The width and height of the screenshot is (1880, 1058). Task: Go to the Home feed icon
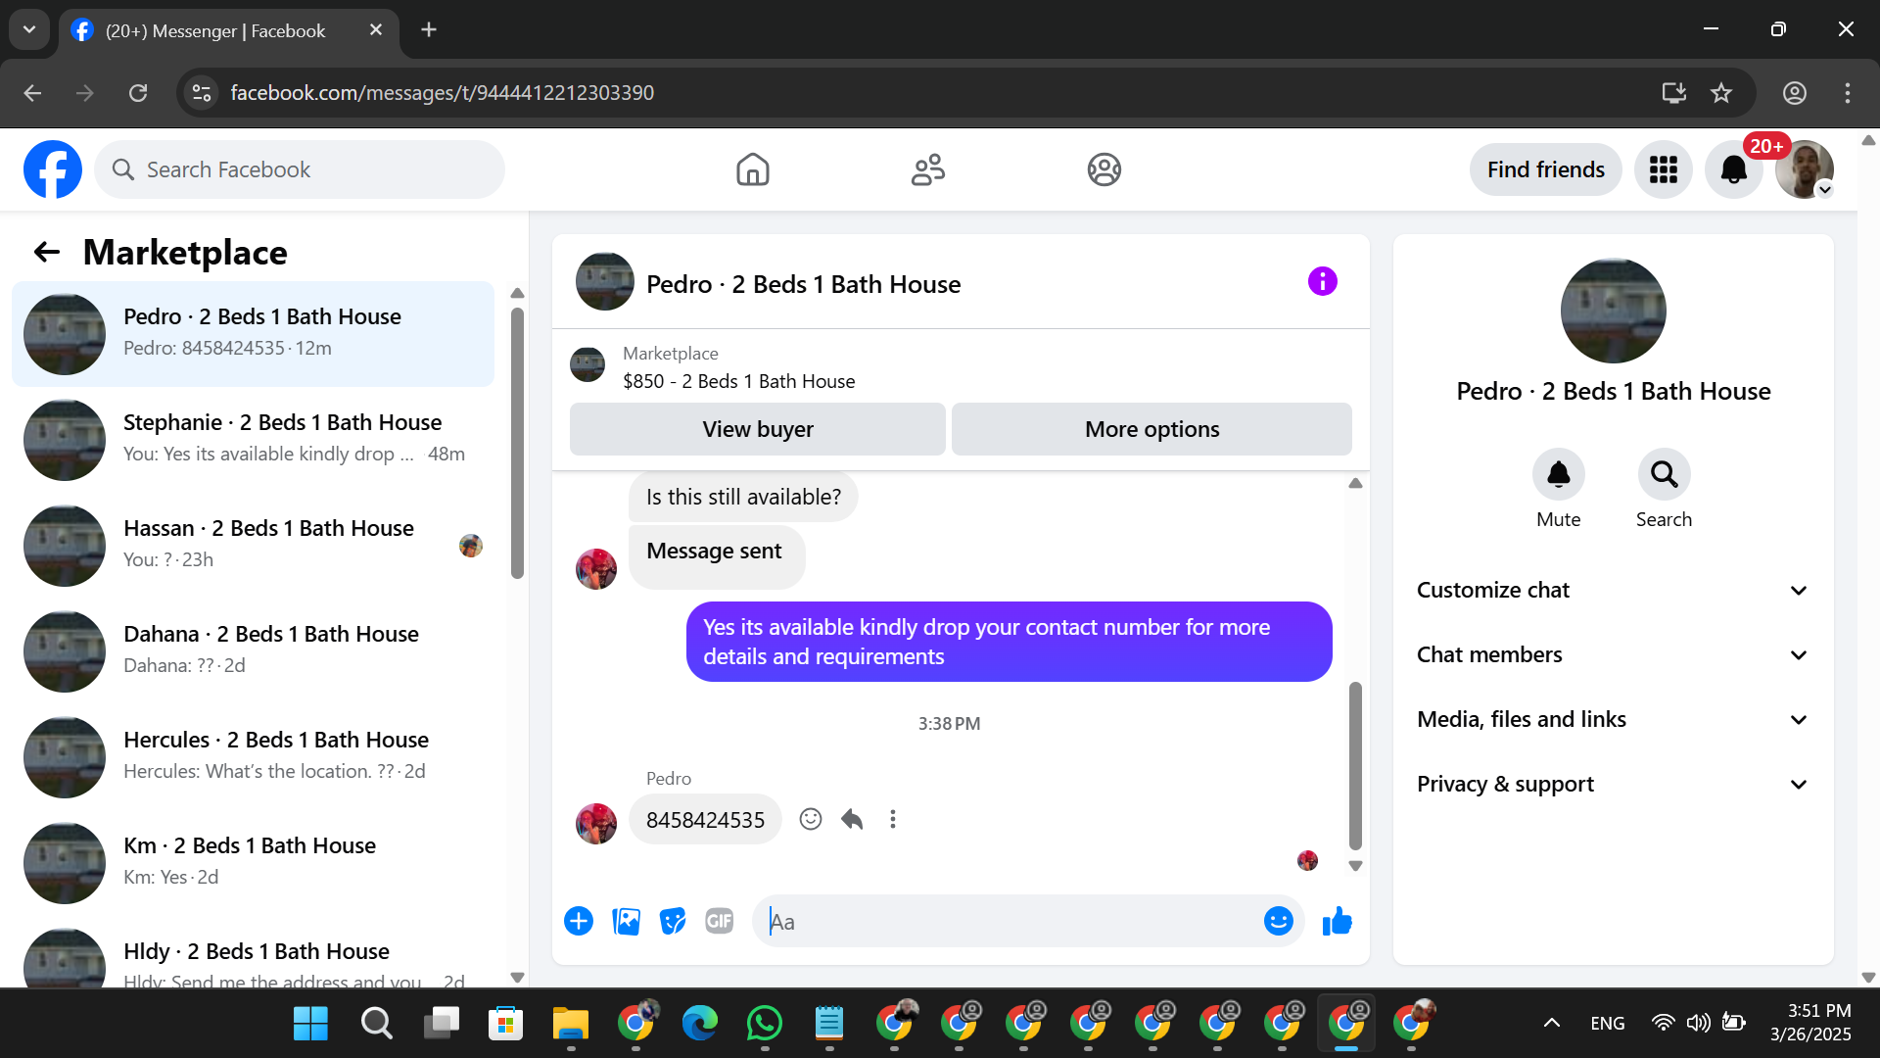pos(752,169)
